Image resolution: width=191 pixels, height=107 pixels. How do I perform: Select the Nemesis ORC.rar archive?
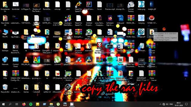(x=152, y=48)
